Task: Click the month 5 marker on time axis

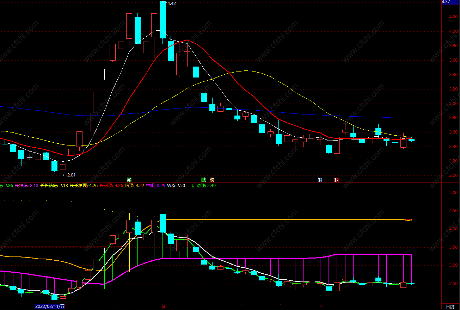Action: [x=321, y=306]
